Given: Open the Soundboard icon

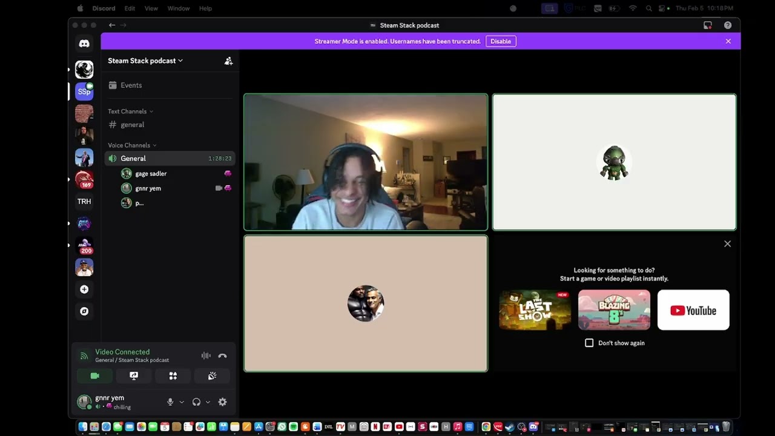Looking at the screenshot, I should coord(212,376).
